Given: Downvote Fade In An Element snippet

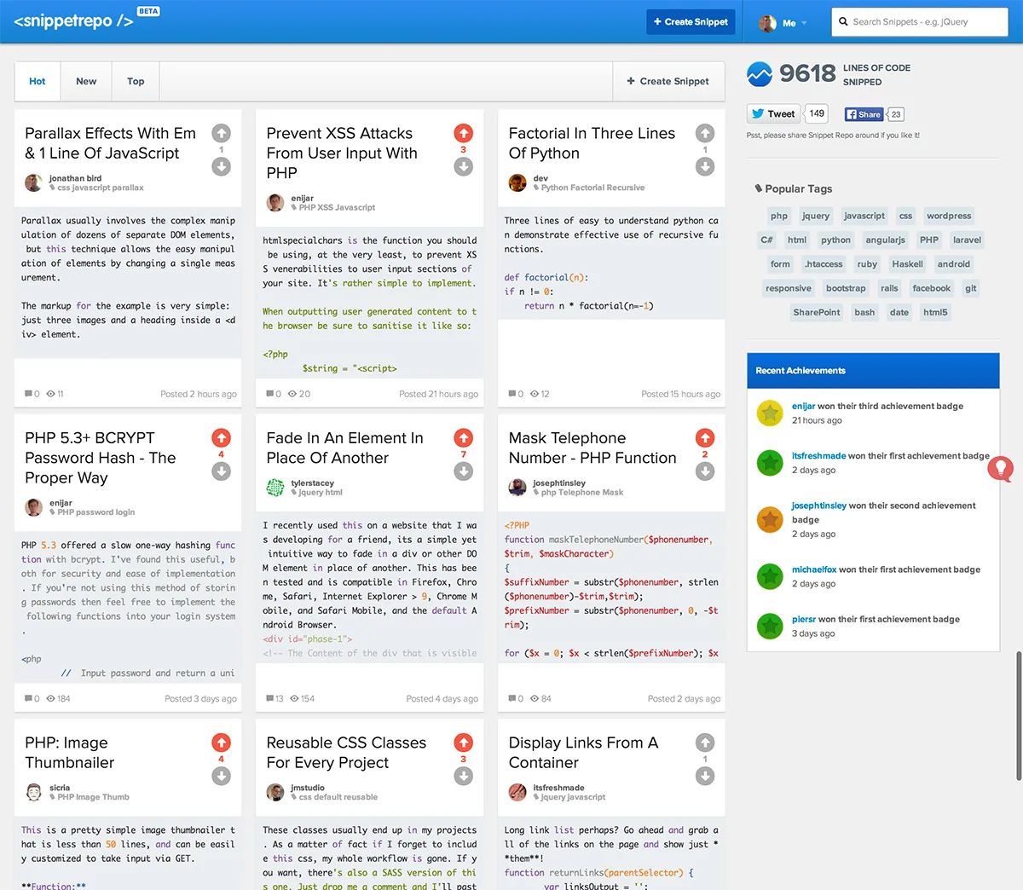Looking at the screenshot, I should (x=464, y=471).
